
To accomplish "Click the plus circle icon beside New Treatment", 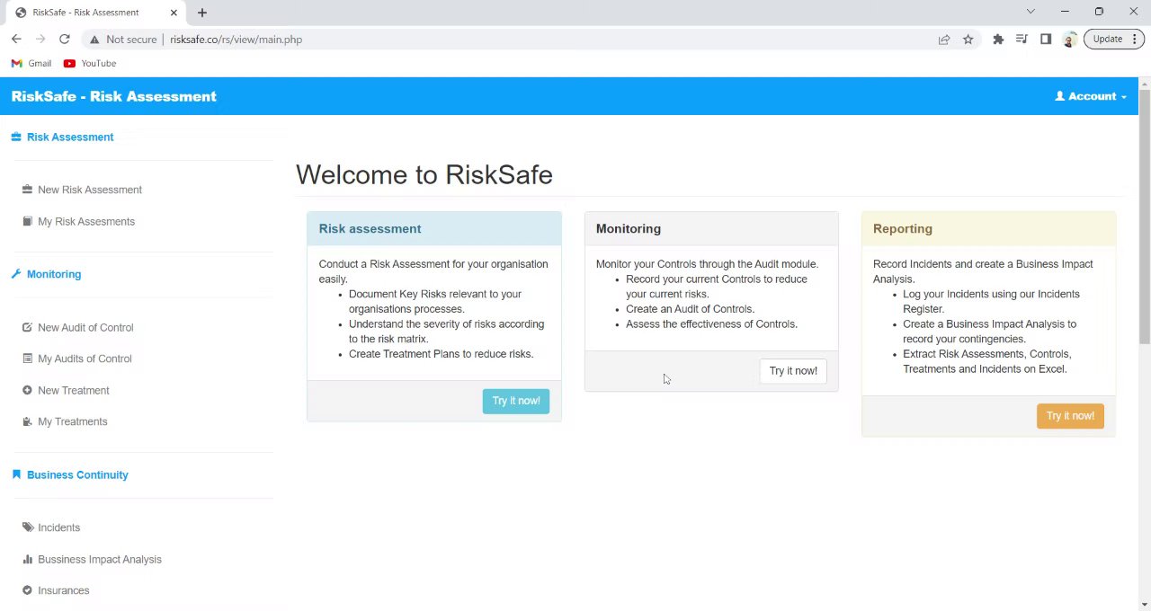I will click(27, 390).
